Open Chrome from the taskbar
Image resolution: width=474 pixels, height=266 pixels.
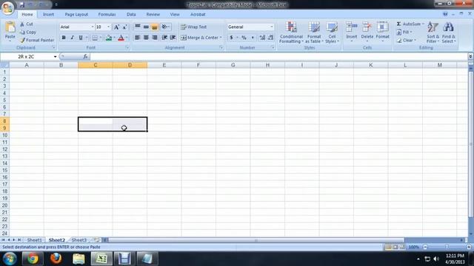33,259
